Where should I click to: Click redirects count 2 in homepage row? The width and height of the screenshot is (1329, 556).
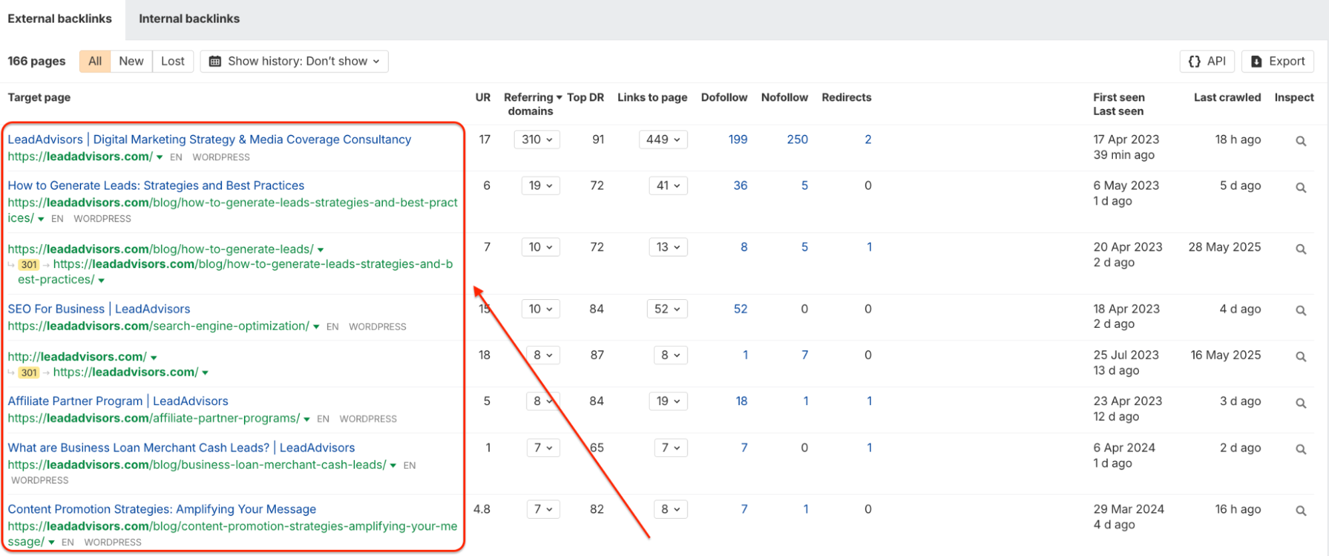tap(868, 140)
